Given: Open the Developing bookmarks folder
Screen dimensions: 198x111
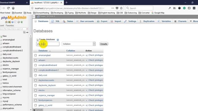Looking at the screenshot, I should click(x=57, y=13).
